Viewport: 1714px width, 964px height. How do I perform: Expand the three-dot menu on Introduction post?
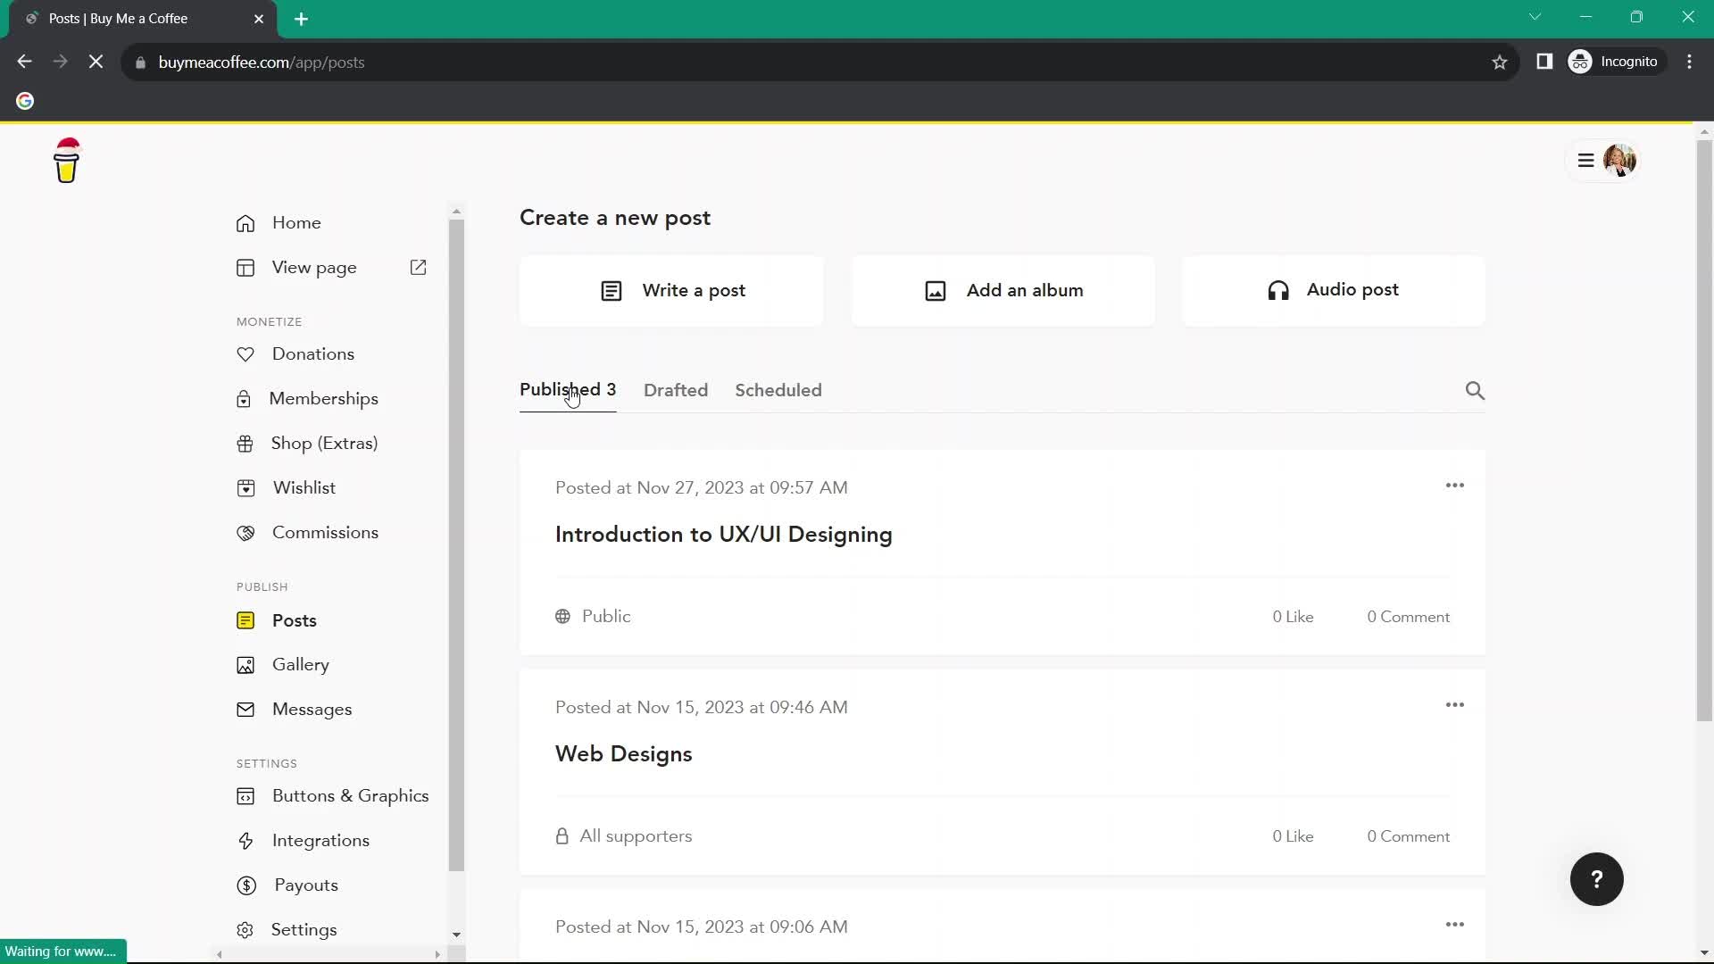coord(1456,485)
